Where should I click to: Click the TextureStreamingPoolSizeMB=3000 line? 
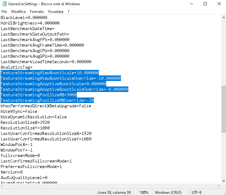click(x=39, y=95)
